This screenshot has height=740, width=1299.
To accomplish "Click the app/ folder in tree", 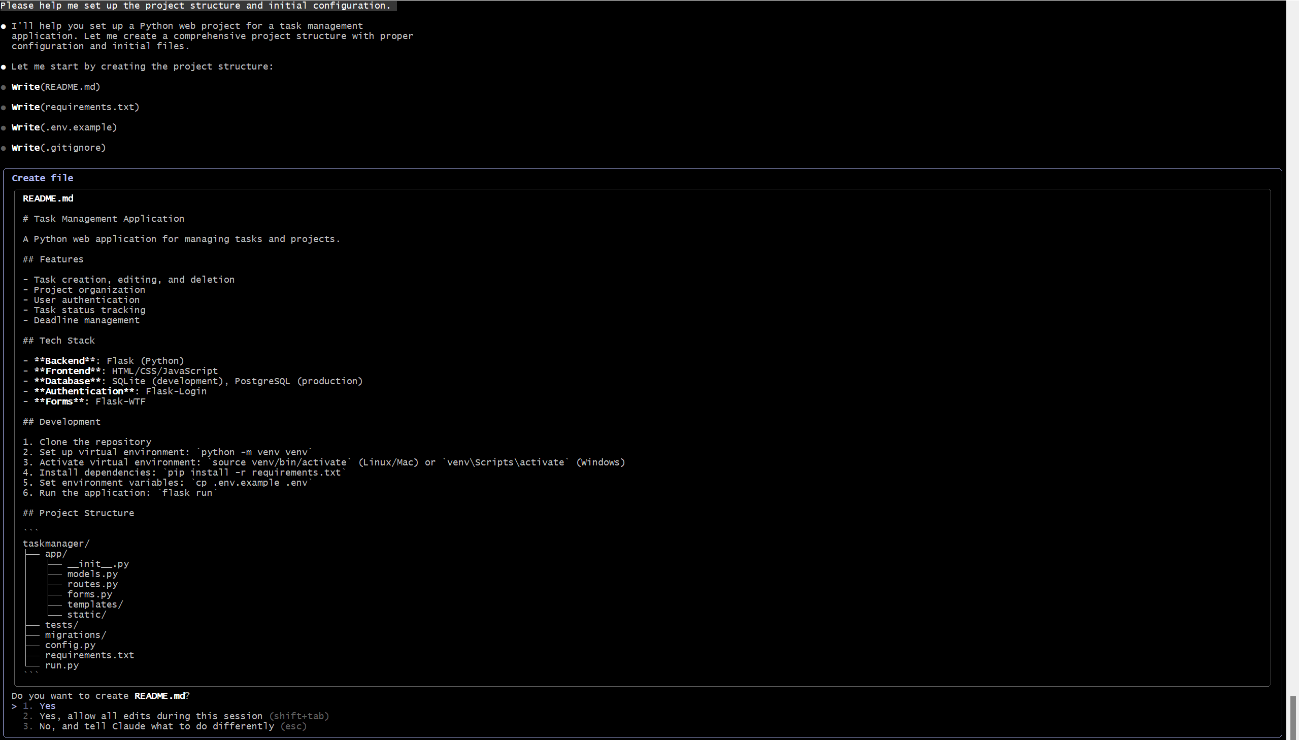I will coord(56,554).
